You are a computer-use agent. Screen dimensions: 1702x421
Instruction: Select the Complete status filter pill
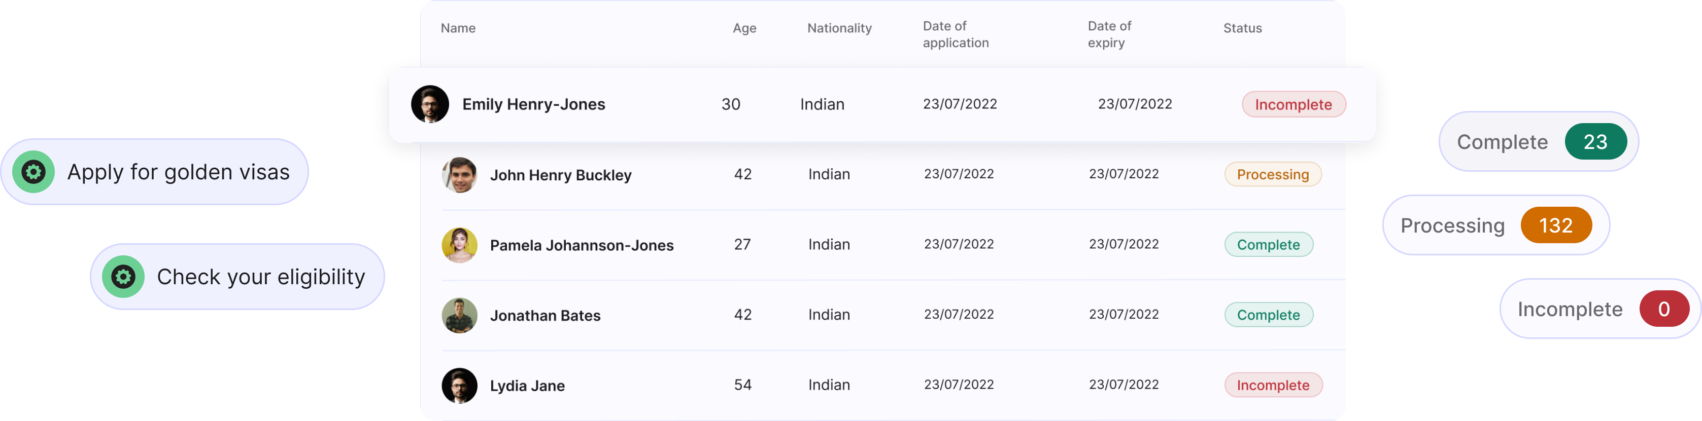click(1503, 142)
